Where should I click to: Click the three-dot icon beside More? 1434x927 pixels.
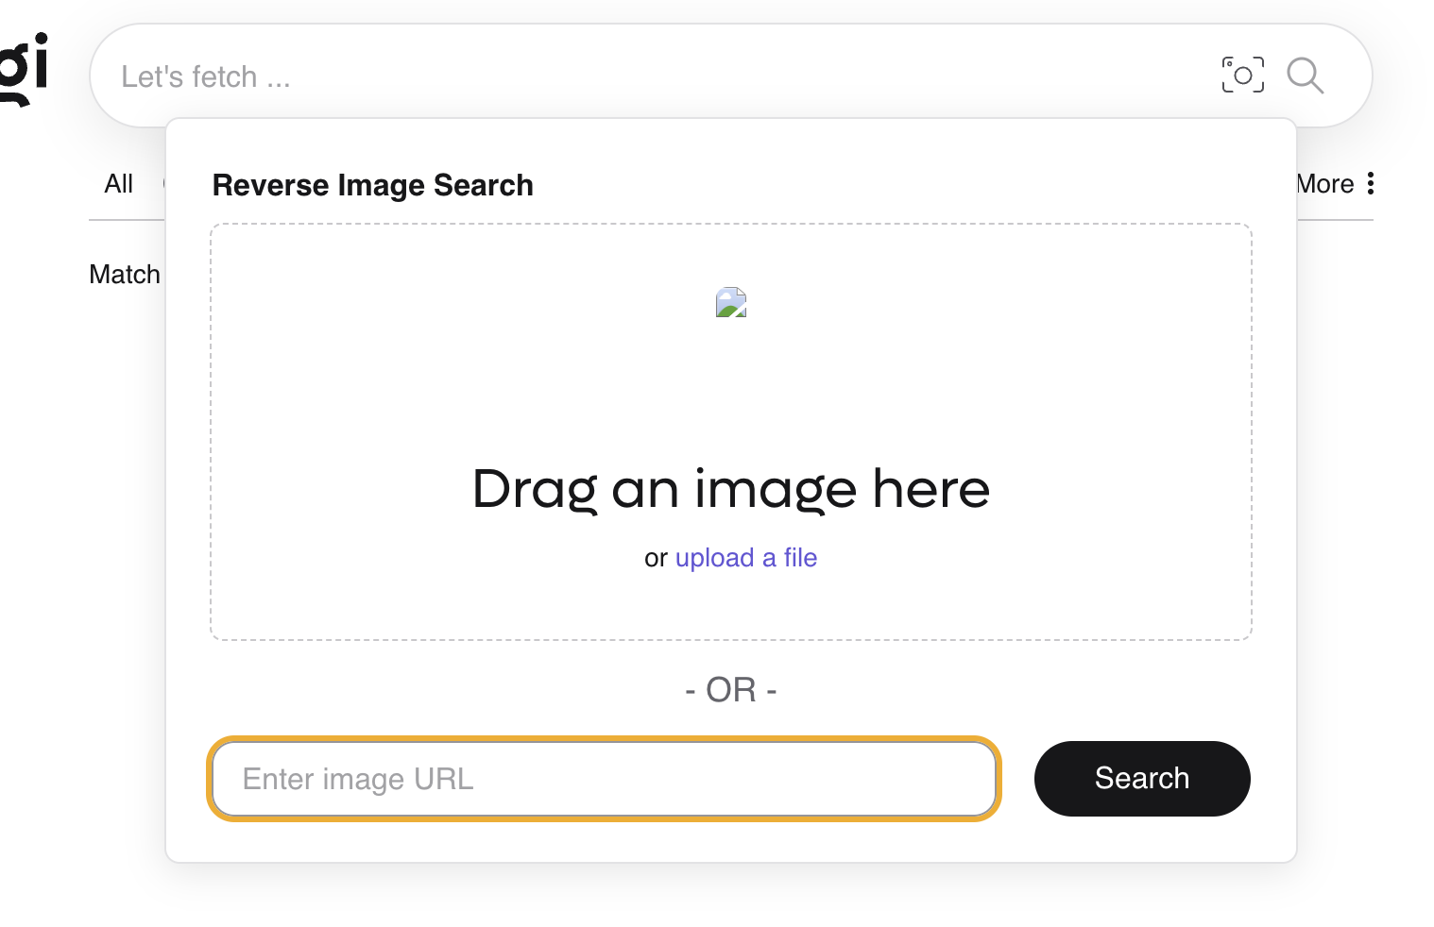[x=1370, y=184]
